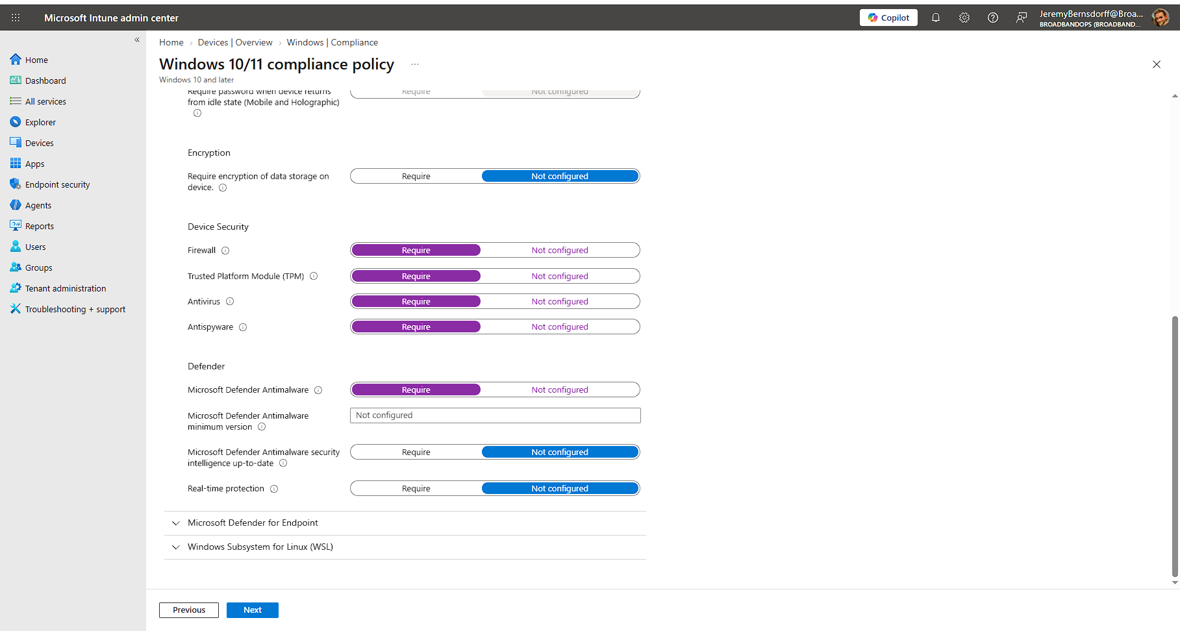Open notifications bell icon

936,18
